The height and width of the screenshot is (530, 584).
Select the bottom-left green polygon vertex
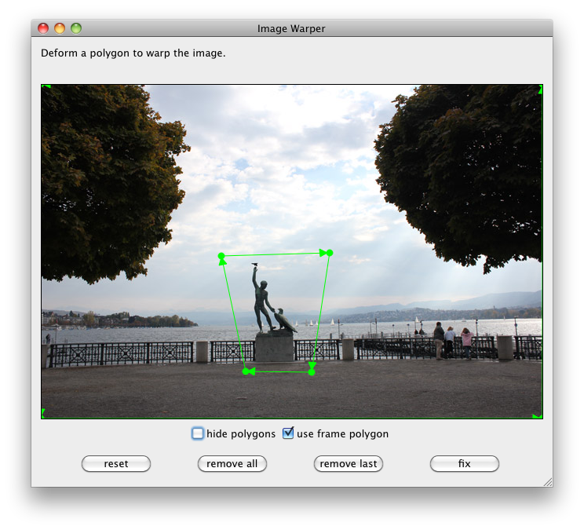click(x=246, y=371)
